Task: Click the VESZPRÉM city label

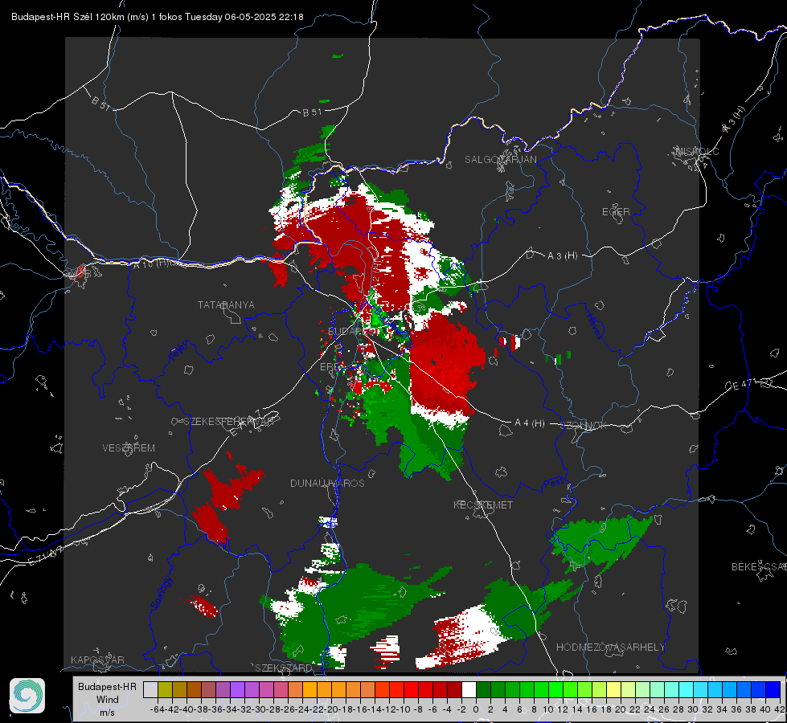Action: point(129,448)
